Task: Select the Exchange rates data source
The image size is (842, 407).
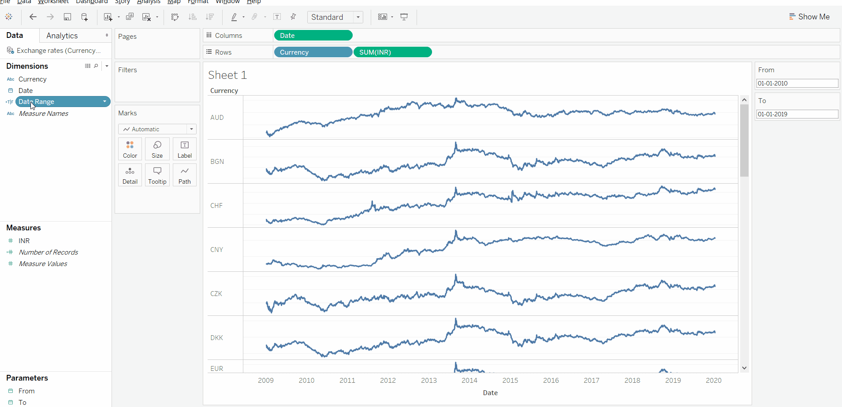Action: tap(54, 51)
